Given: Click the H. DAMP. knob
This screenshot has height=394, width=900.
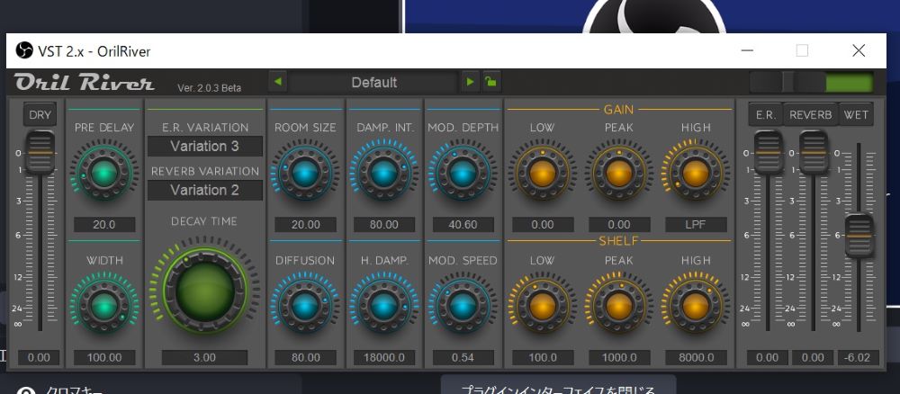Looking at the screenshot, I should (384, 305).
